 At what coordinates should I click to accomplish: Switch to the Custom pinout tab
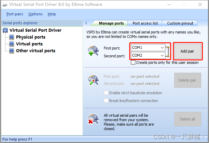180,23
